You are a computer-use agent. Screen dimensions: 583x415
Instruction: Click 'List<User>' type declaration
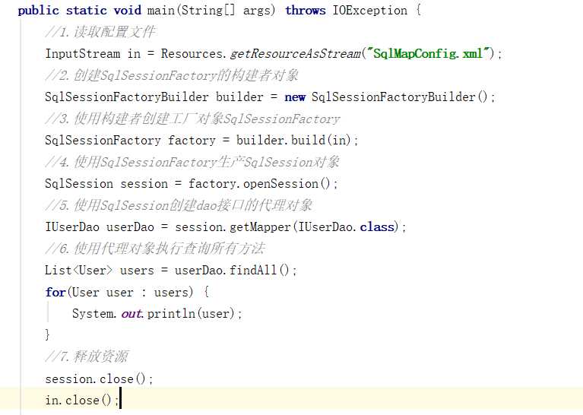[x=78, y=271]
